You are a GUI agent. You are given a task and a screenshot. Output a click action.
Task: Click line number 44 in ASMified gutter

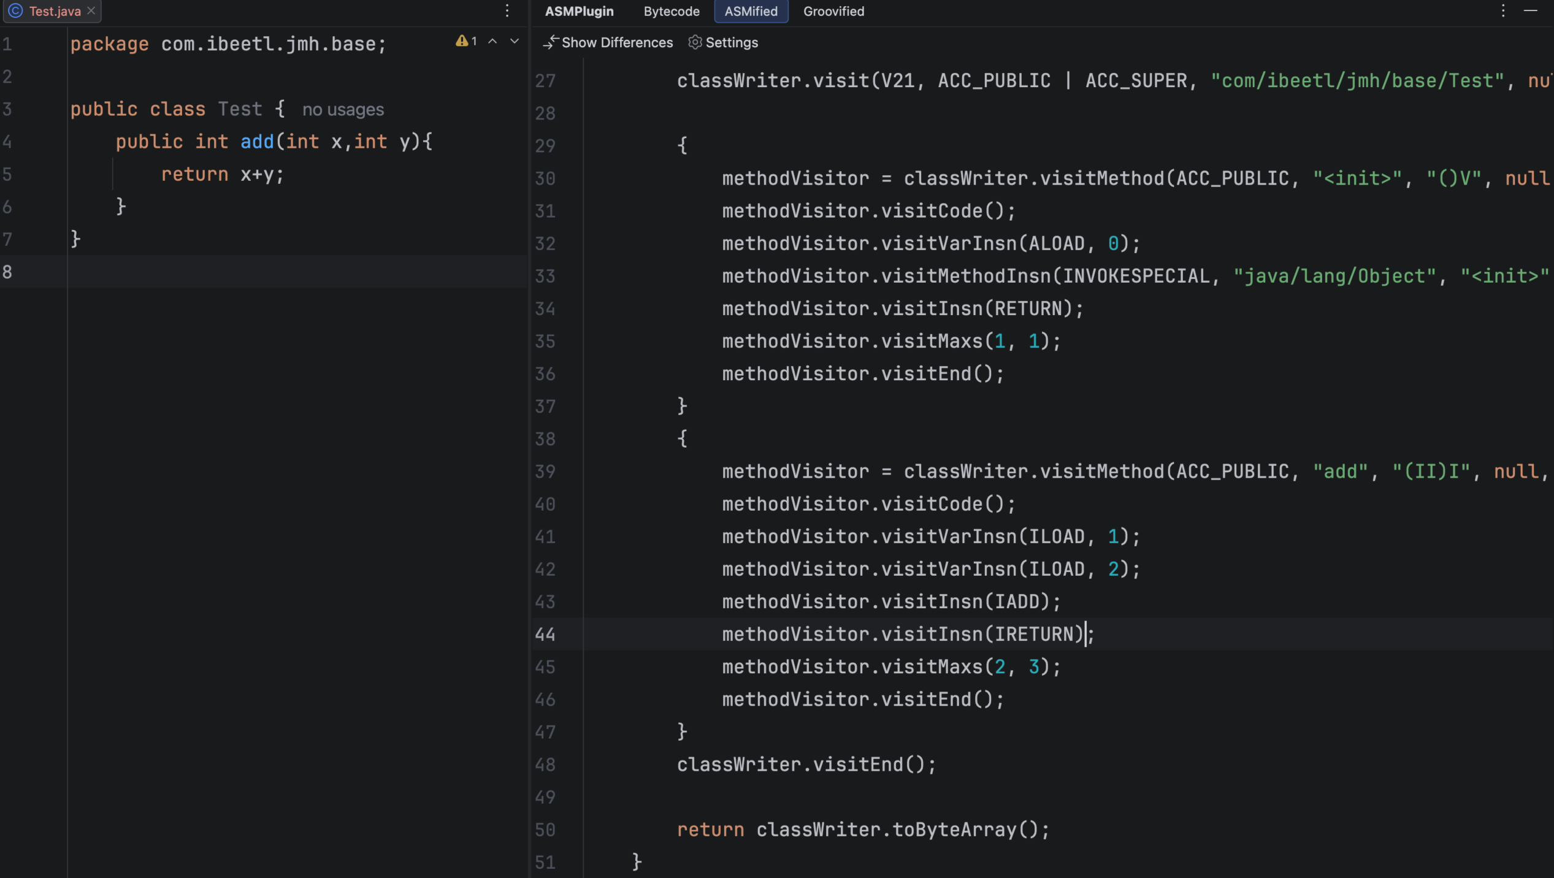(545, 634)
